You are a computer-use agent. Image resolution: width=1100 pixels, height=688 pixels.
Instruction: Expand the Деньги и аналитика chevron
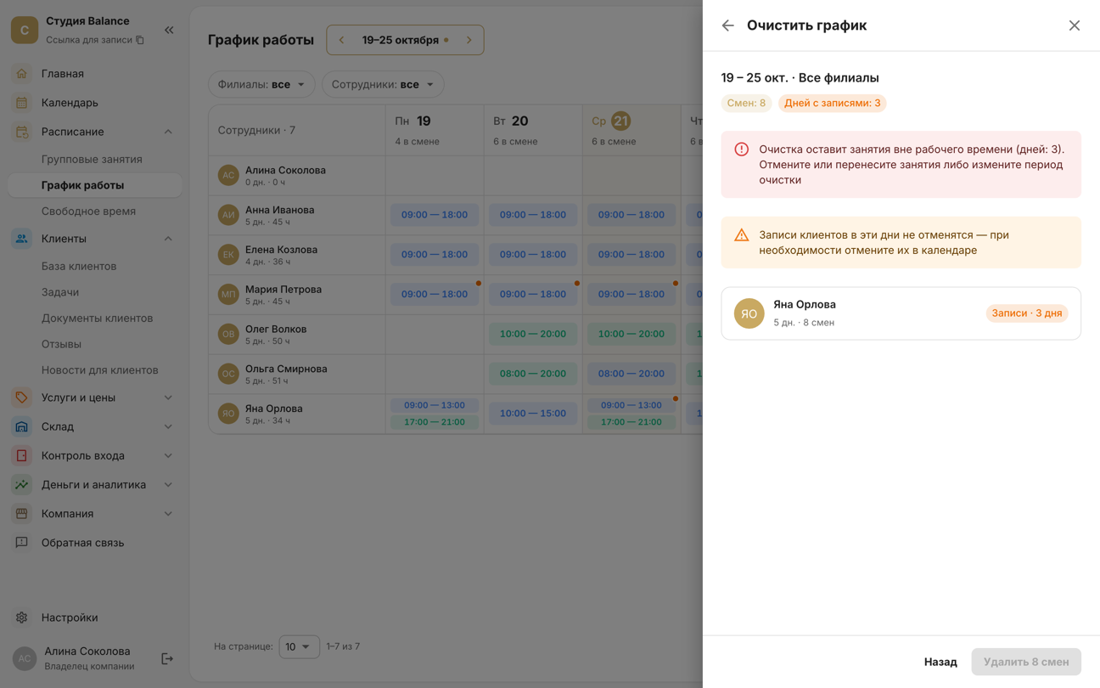pyautogui.click(x=168, y=484)
